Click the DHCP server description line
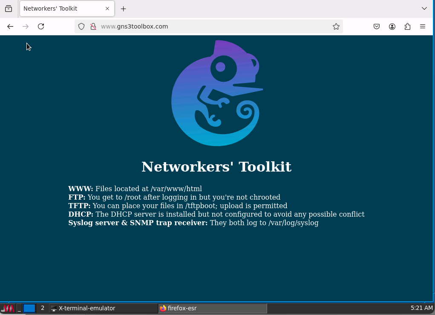 click(x=216, y=215)
